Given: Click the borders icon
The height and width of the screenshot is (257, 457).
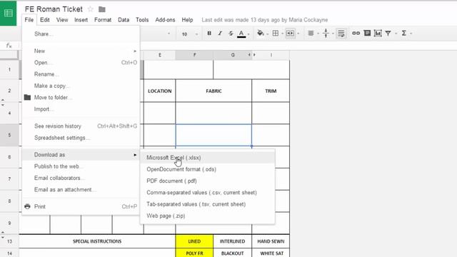Looking at the screenshot, I should [276, 34].
